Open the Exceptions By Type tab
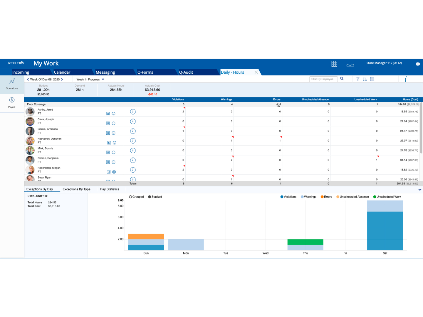The image size is (423, 317). click(76, 189)
